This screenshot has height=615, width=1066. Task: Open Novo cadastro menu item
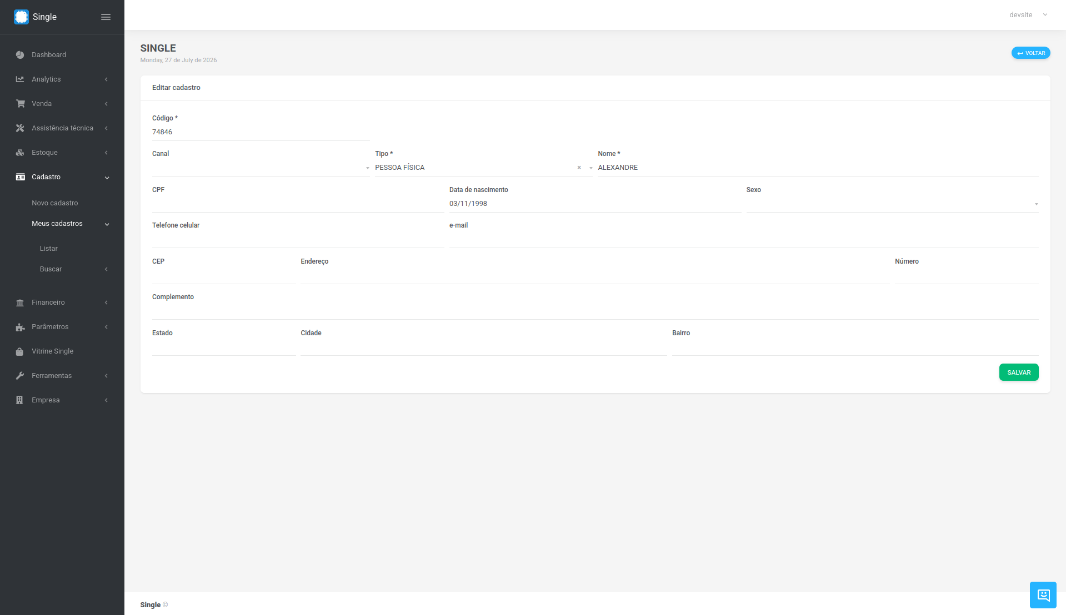(55, 203)
